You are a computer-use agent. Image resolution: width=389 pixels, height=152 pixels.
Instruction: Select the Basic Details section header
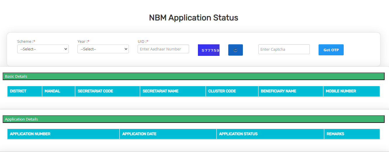pos(193,76)
